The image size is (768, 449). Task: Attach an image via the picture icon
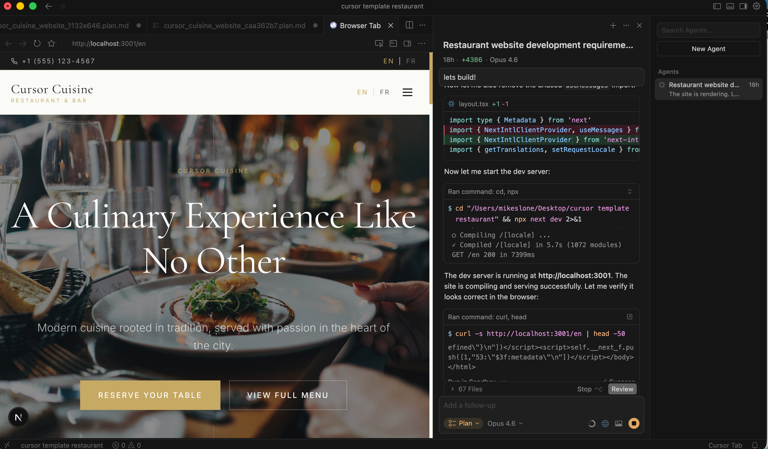point(618,423)
